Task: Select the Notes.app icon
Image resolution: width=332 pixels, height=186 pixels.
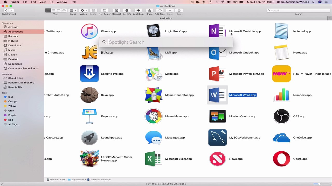Action: (281, 52)
